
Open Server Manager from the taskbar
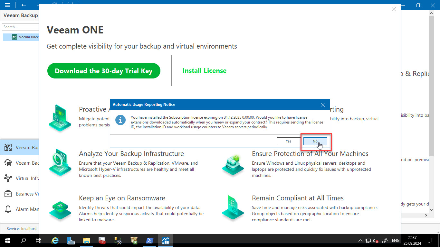pyautogui.click(x=71, y=240)
